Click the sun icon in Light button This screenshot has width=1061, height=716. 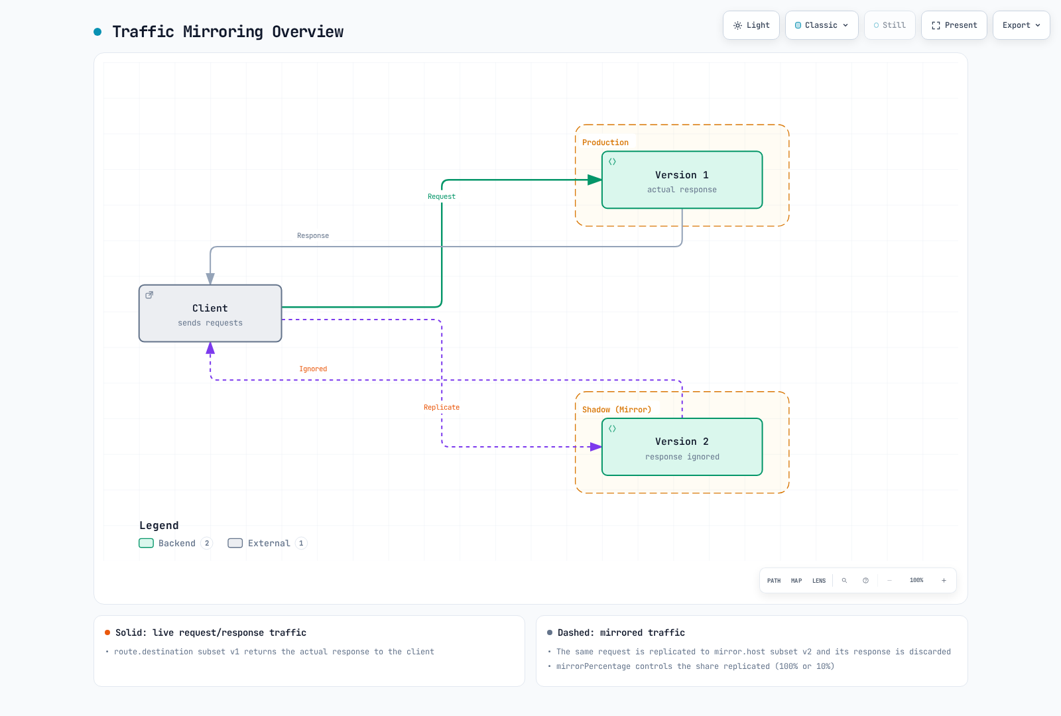pos(737,25)
